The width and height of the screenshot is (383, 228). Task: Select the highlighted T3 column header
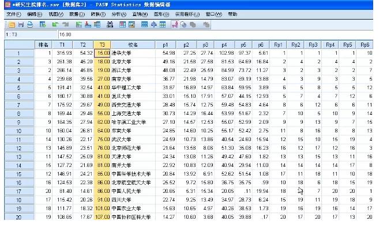[x=102, y=45]
